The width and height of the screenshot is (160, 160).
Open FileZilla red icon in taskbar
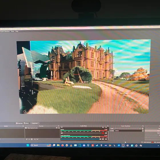click(x=93, y=145)
